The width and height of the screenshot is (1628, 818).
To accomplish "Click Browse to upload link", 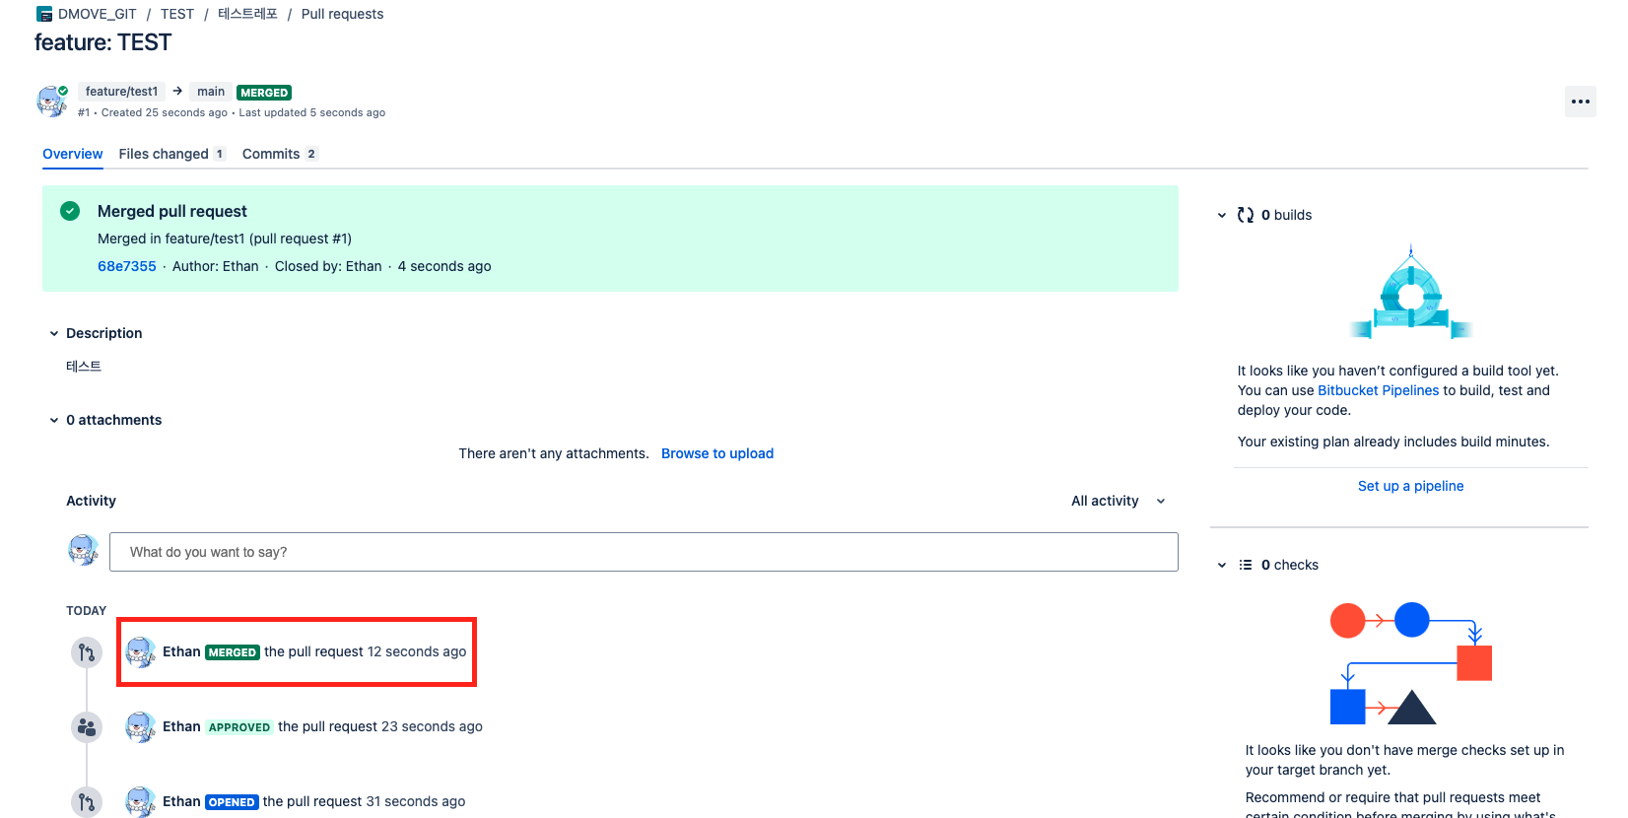I will click(x=716, y=453).
